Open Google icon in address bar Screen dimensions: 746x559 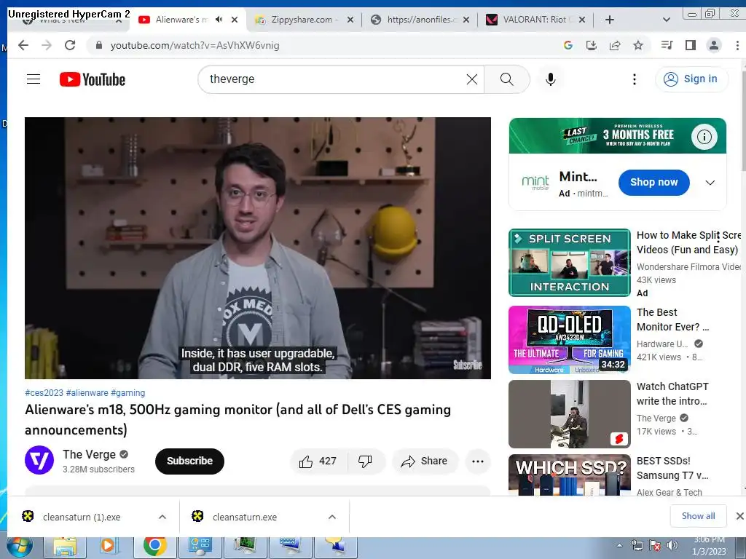point(568,45)
